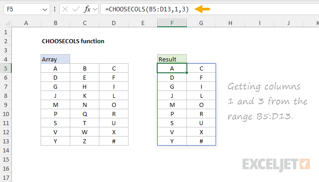Click the Select All corner triangle
Screen dimensions: 319x182
pos(7,23)
